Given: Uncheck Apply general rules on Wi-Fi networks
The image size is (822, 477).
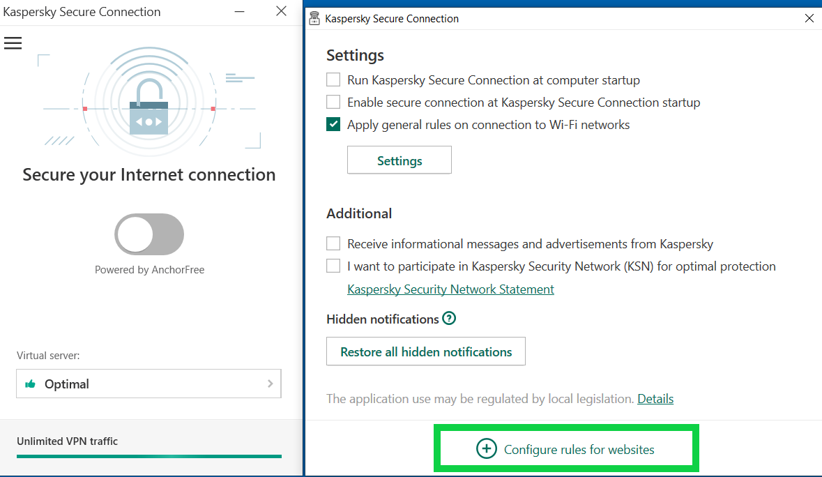Looking at the screenshot, I should point(333,124).
